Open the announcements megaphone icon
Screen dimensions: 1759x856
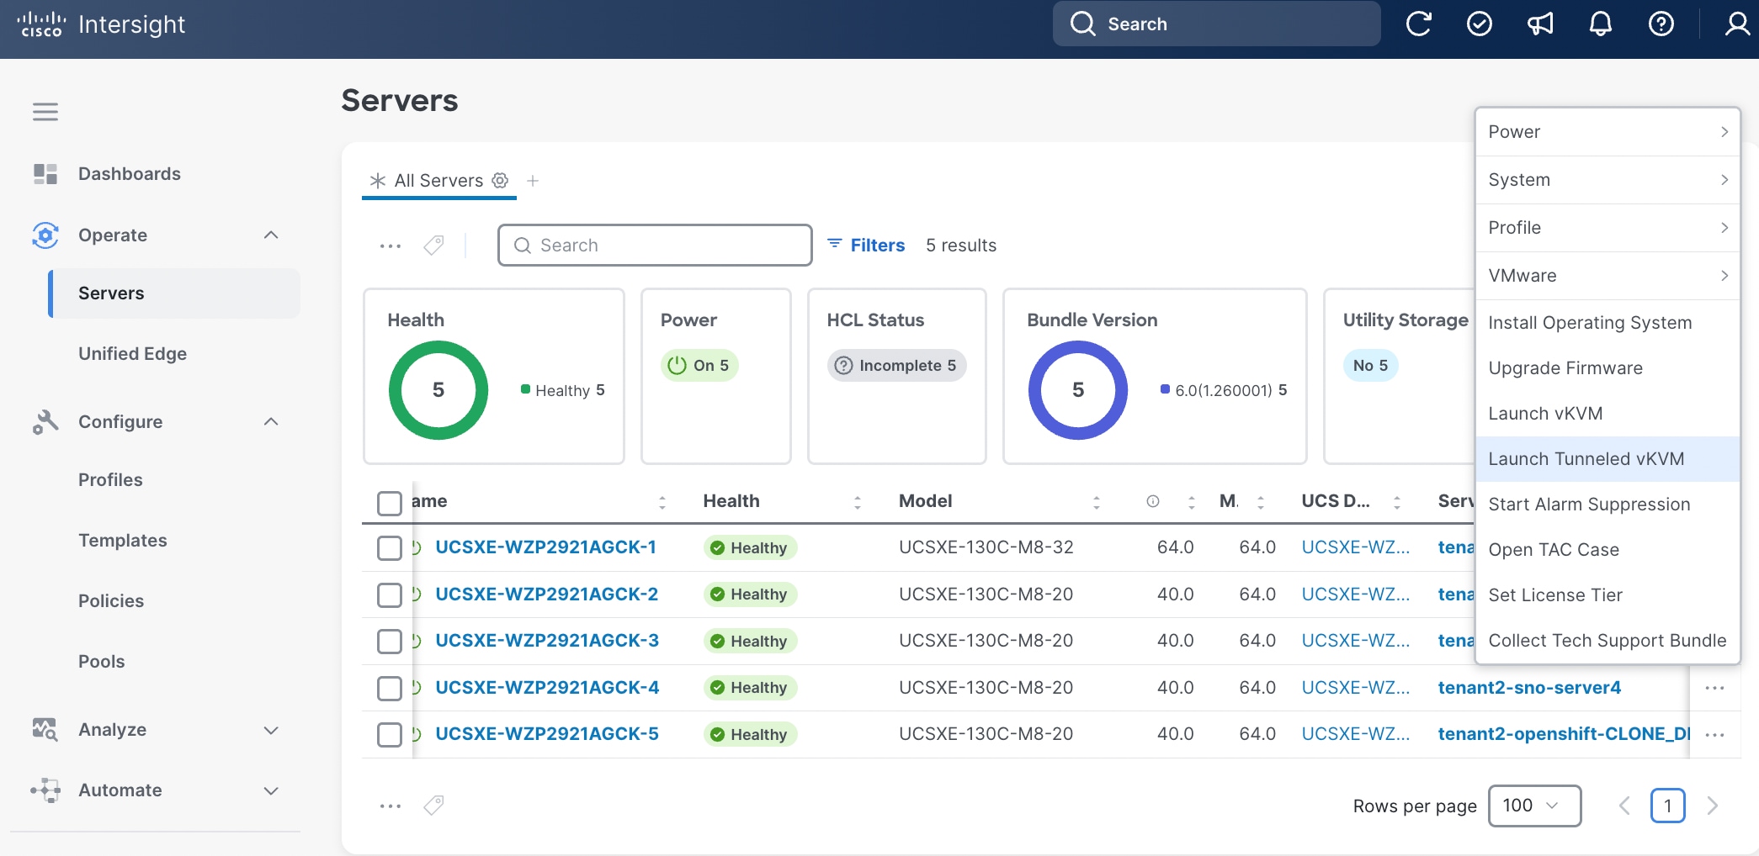point(1540,24)
